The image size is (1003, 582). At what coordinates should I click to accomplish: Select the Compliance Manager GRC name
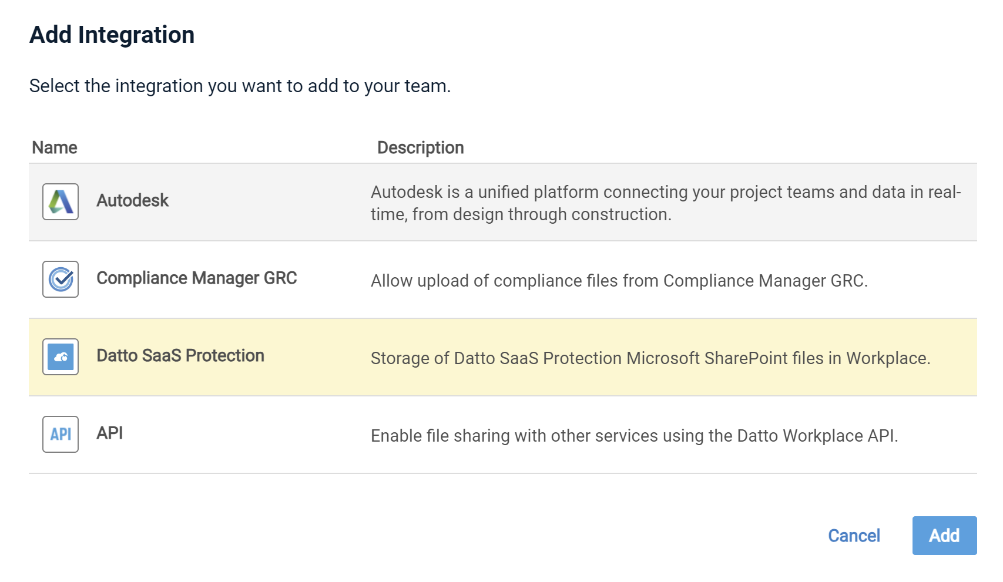(196, 278)
